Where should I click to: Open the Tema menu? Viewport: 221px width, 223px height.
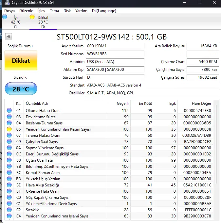coord(54,11)
